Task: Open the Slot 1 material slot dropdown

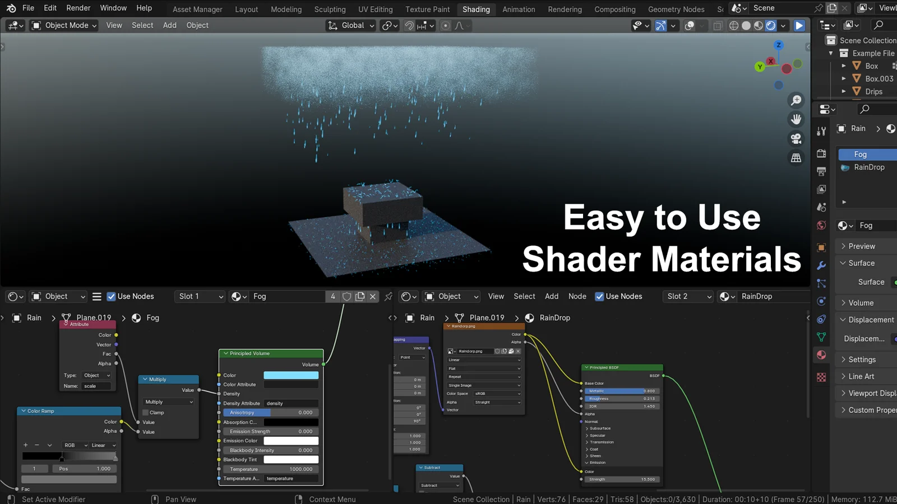Action: click(199, 296)
